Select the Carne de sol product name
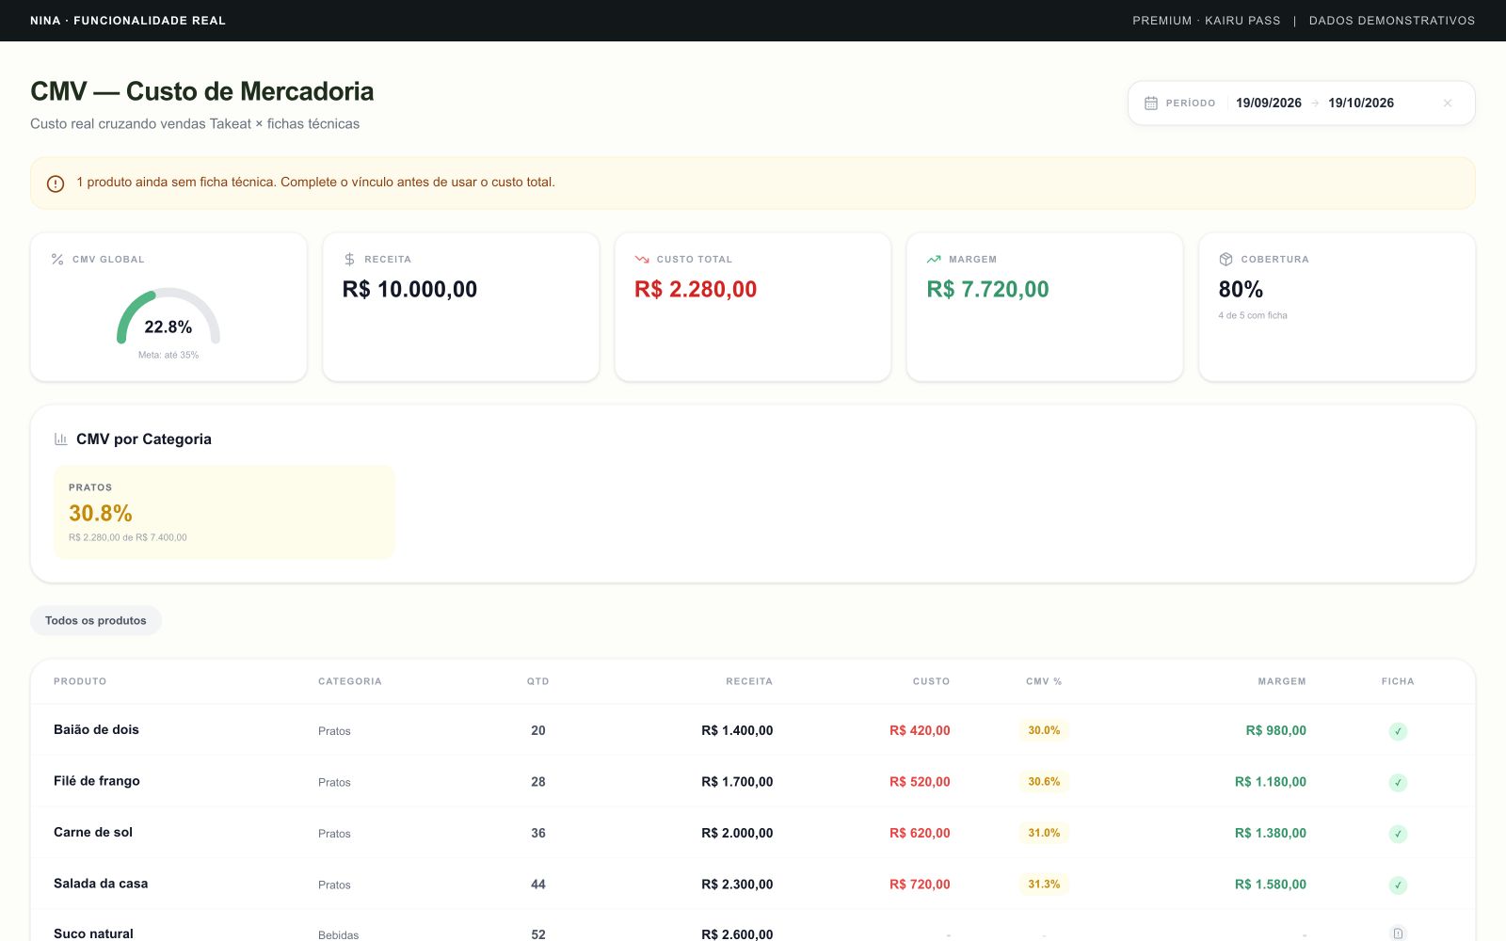Screen dimensions: 1506x941 (x=93, y=833)
